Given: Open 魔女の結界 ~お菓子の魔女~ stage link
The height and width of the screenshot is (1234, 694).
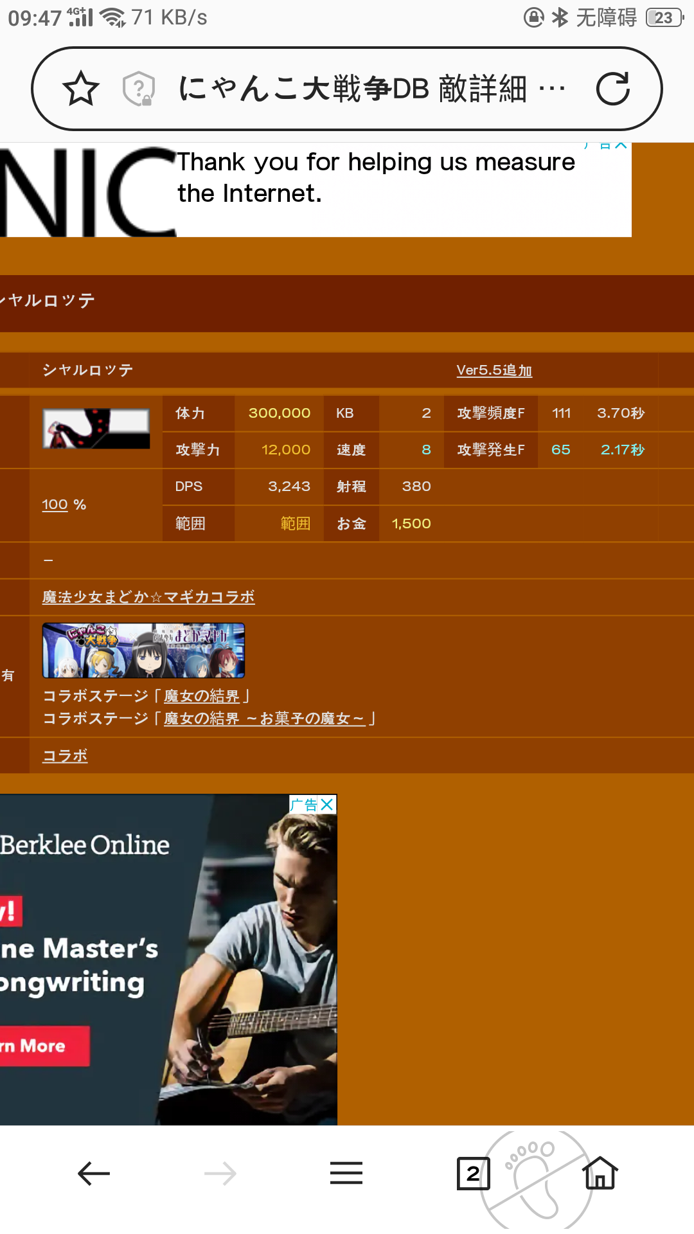Looking at the screenshot, I should point(264,719).
